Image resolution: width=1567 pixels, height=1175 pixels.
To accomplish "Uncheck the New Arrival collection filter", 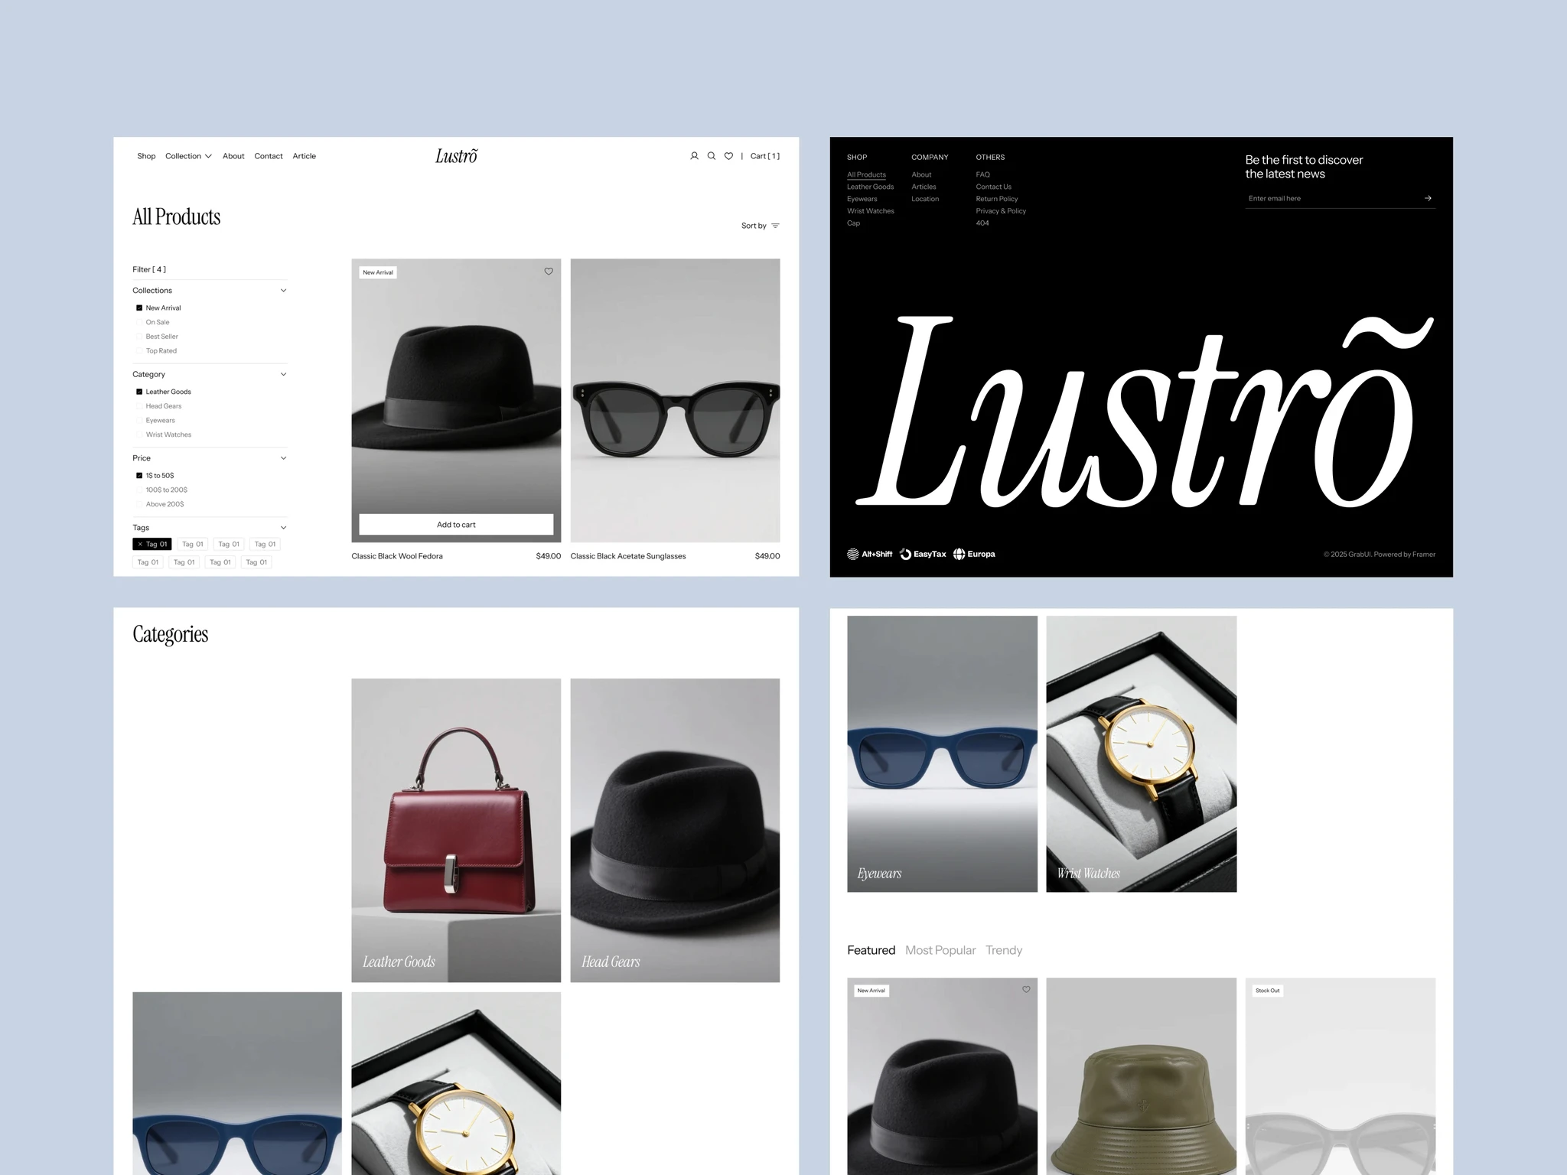I will pos(139,308).
